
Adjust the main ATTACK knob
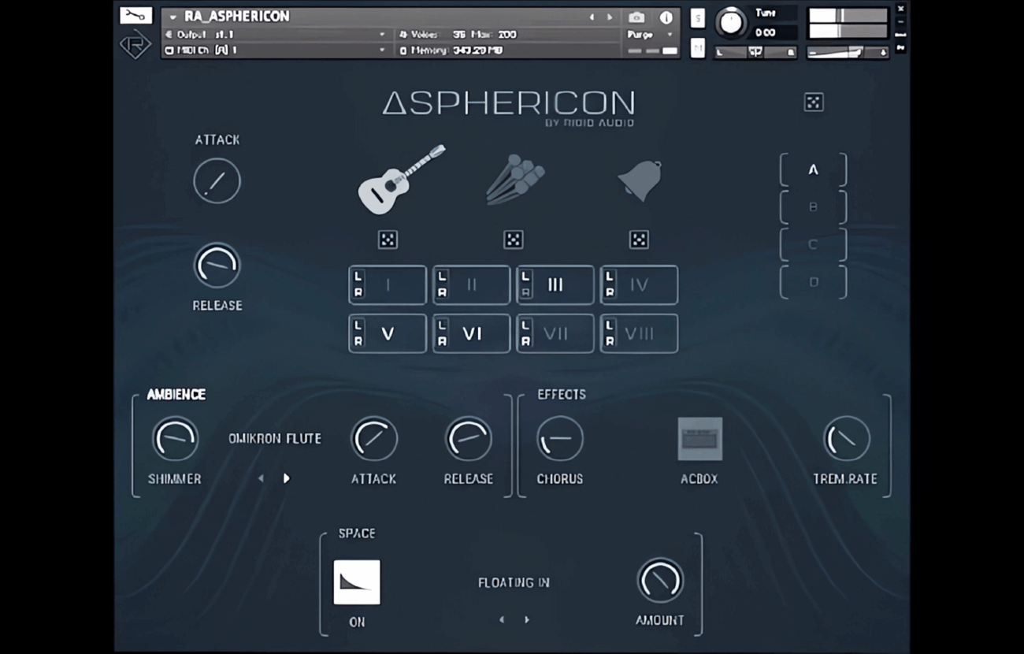[x=217, y=180]
